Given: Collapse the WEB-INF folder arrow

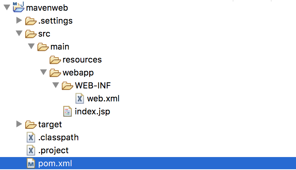Looking at the screenshot, I should click(x=56, y=85).
